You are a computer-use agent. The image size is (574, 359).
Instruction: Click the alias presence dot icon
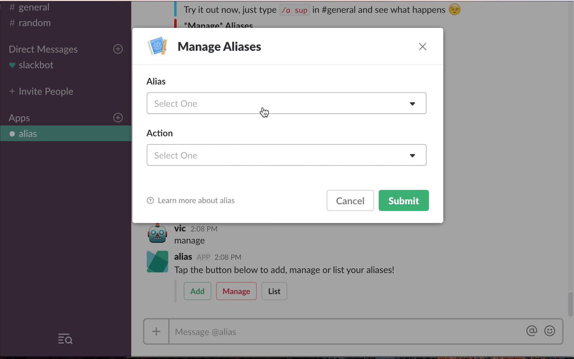(12, 134)
